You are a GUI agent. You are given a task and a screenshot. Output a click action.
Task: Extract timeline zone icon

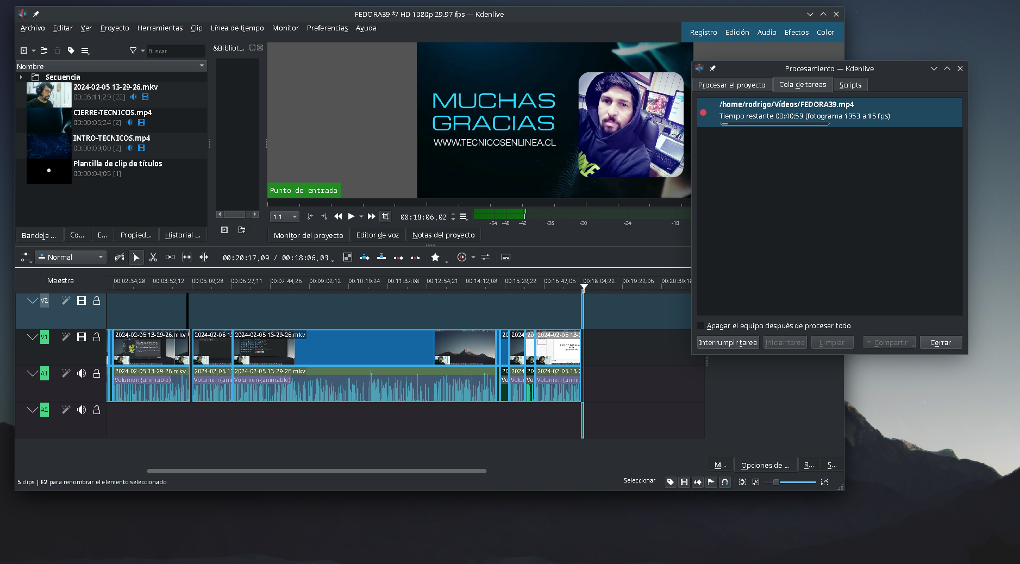pos(398,257)
